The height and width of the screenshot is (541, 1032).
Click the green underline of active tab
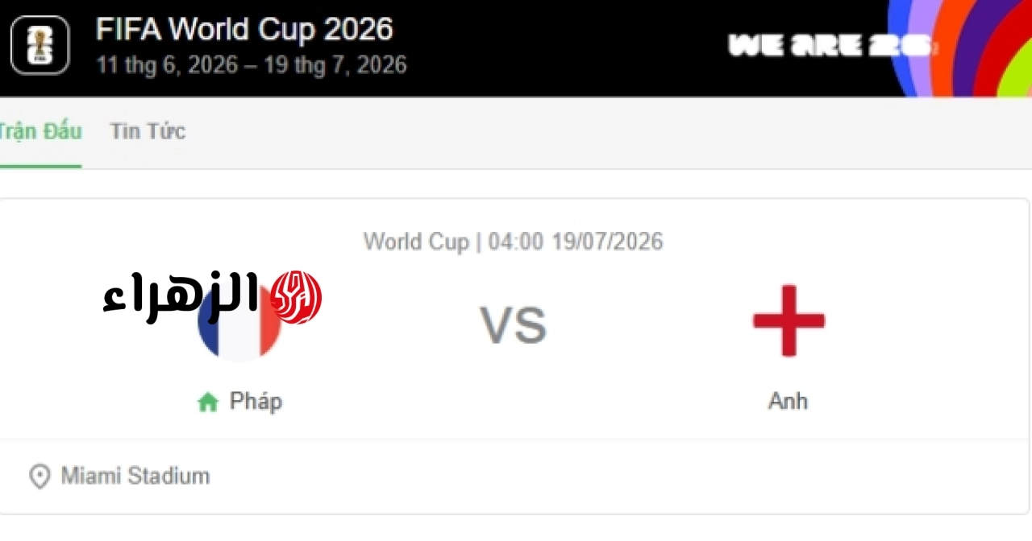pos(40,166)
